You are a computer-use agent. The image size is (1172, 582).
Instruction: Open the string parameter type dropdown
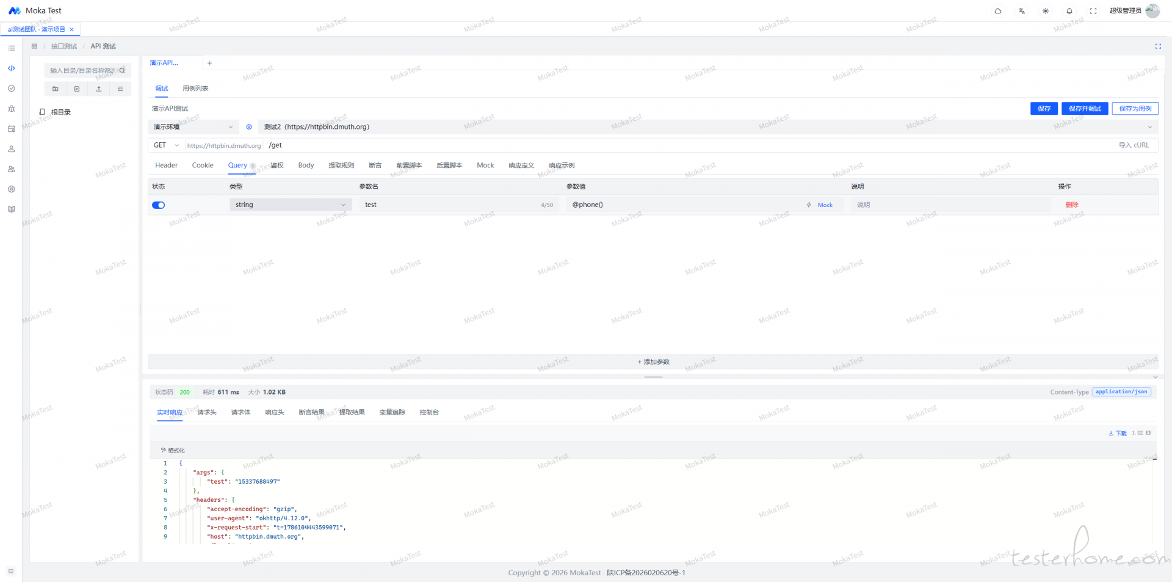coord(291,205)
